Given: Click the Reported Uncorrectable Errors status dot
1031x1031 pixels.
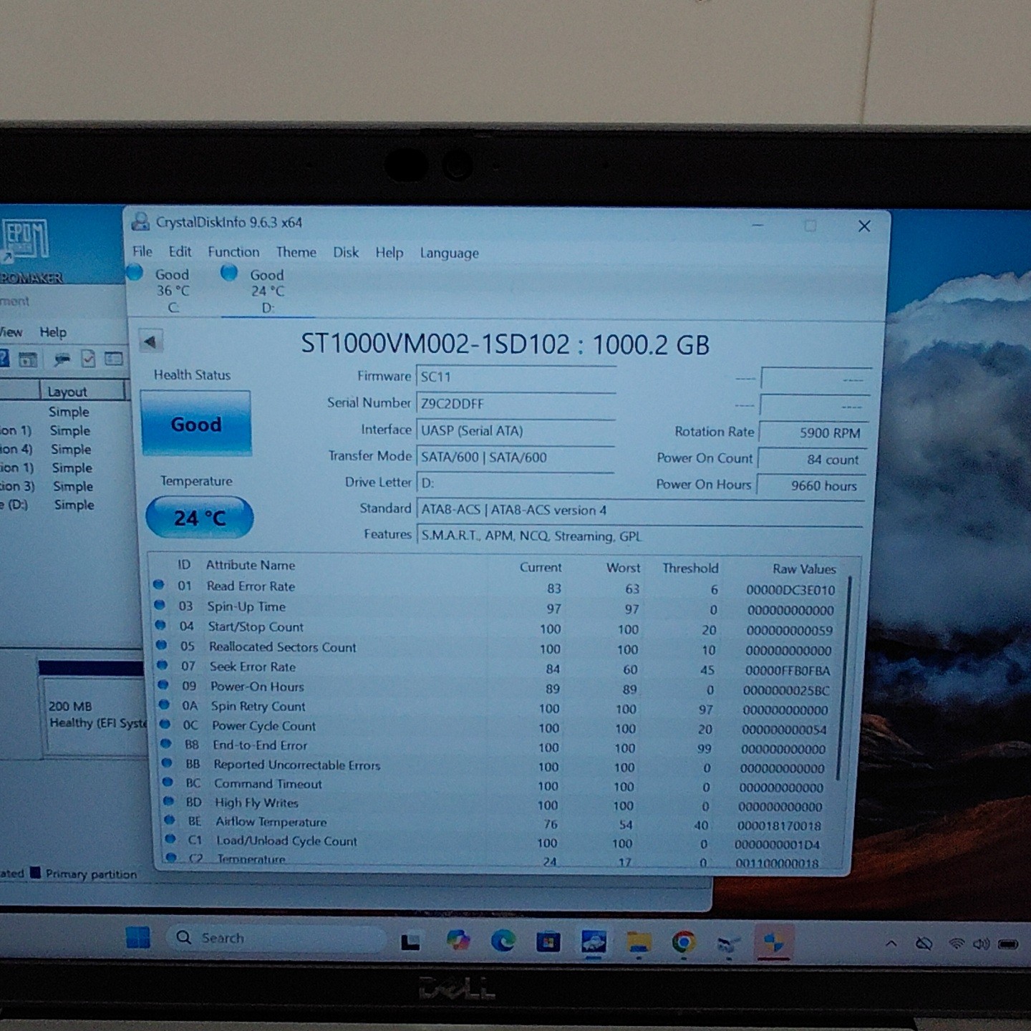Looking at the screenshot, I should 167,763.
